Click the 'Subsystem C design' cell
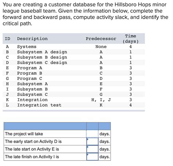This screenshot has height=166, width=173. [42, 63]
